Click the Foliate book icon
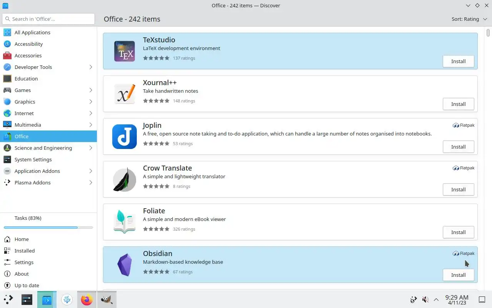 pos(125,222)
